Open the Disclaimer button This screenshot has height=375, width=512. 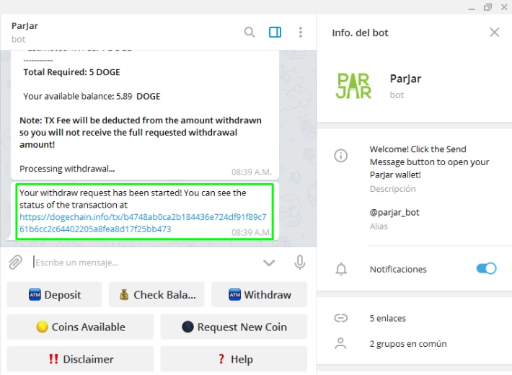click(80, 359)
